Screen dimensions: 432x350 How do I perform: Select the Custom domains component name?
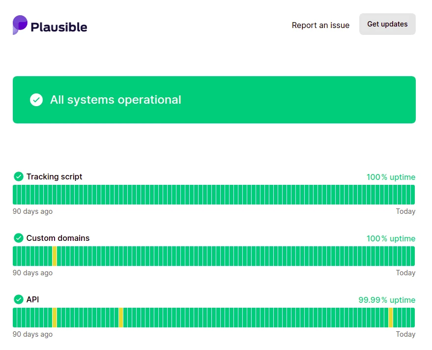point(58,238)
